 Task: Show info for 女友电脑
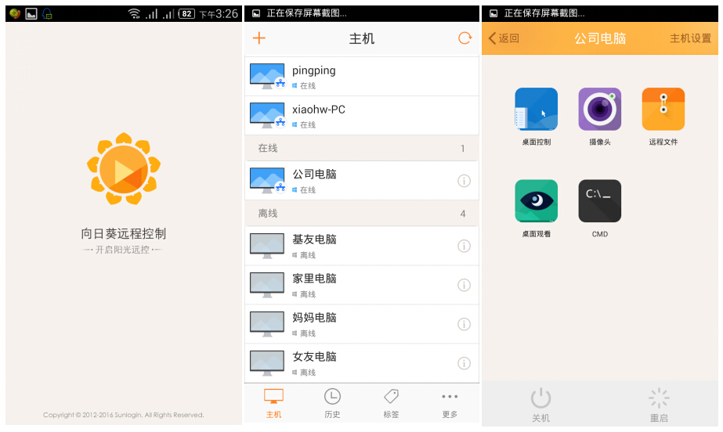464,363
